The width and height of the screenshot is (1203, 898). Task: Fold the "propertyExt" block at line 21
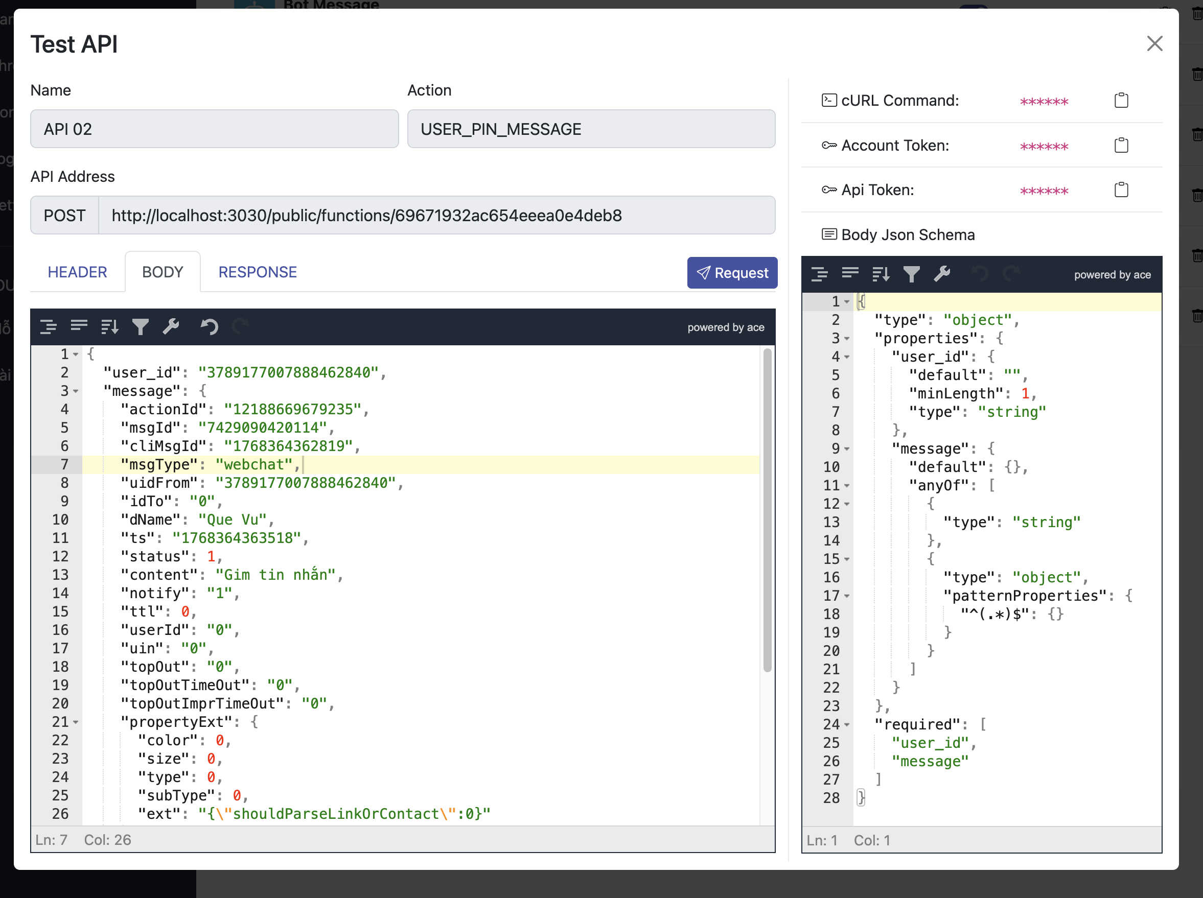pos(76,722)
